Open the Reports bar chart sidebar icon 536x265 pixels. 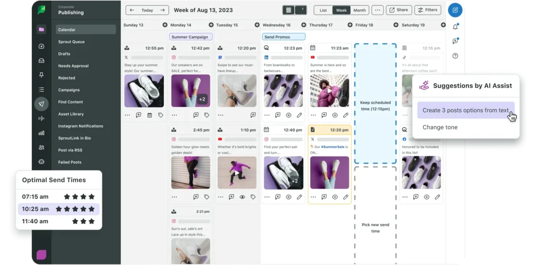pyautogui.click(x=41, y=133)
